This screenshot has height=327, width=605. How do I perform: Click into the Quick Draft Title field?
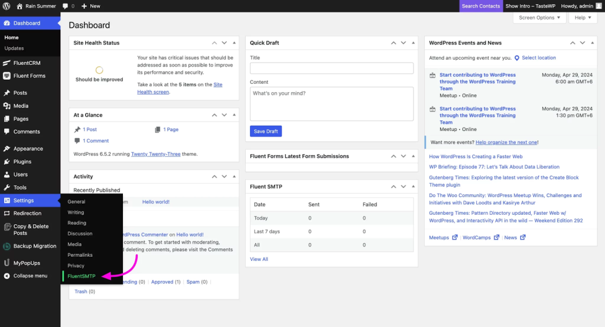[x=331, y=68]
